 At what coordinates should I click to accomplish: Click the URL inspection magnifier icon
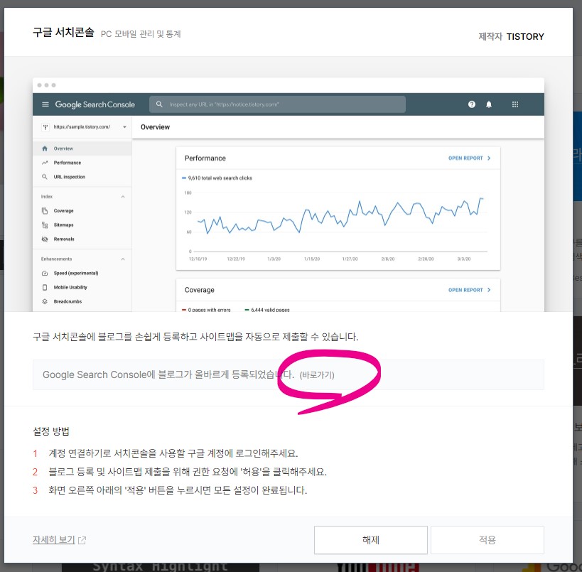coord(45,177)
